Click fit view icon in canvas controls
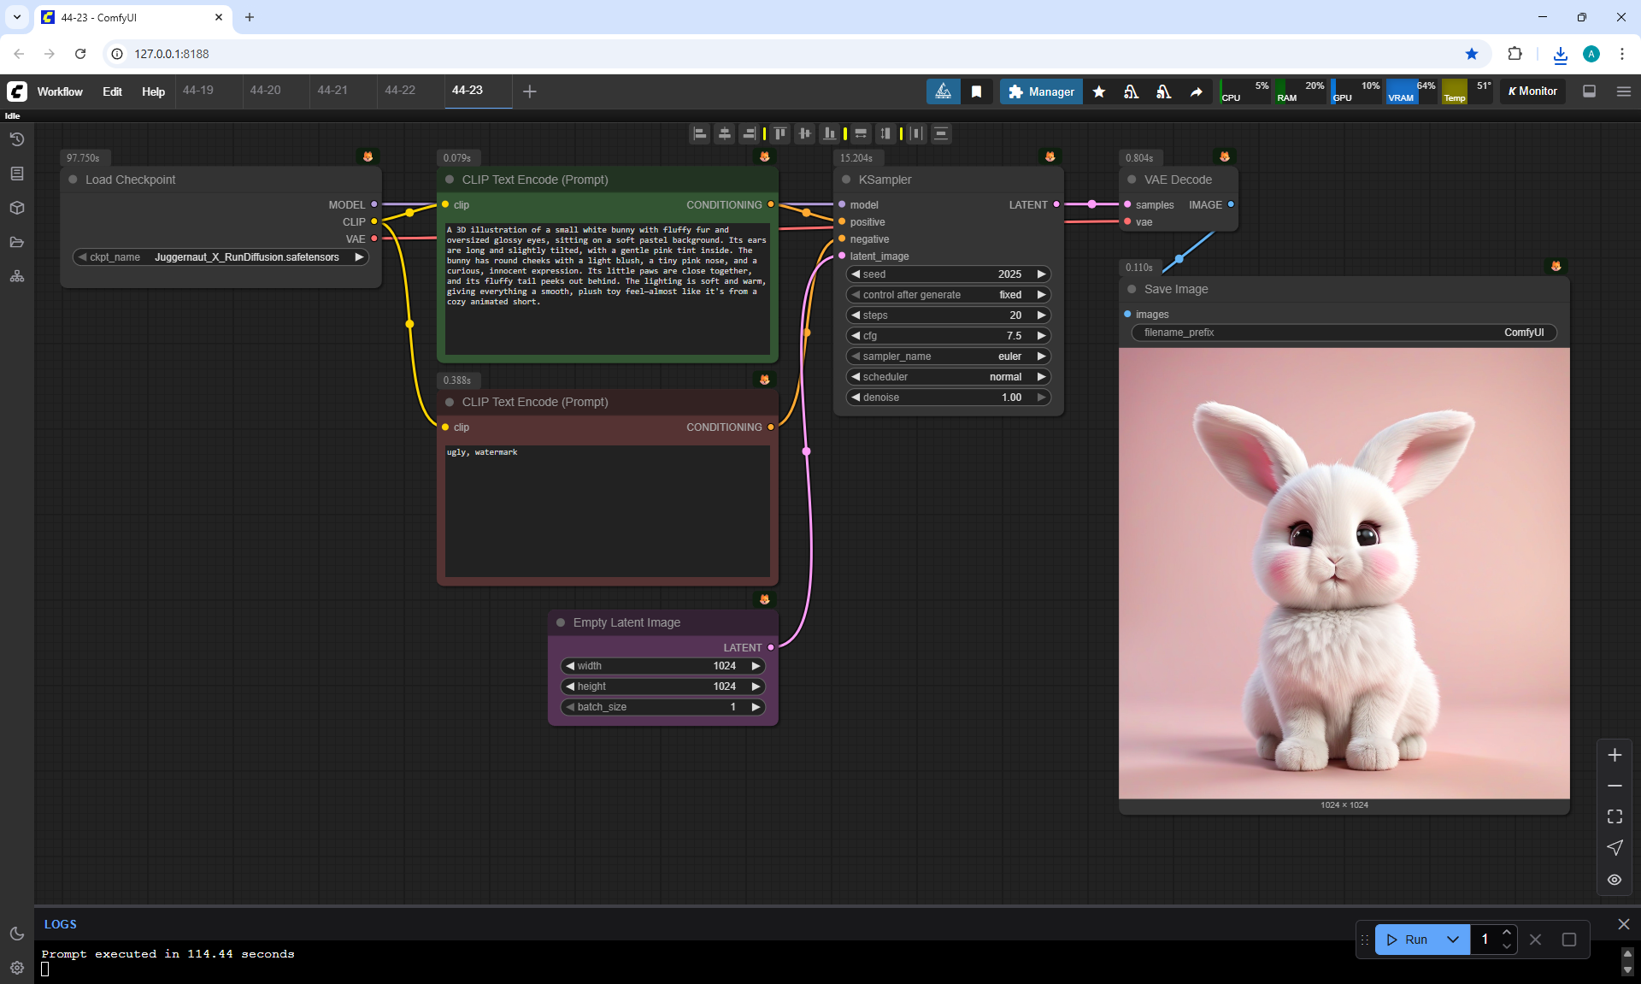The width and height of the screenshot is (1641, 984). [x=1615, y=816]
